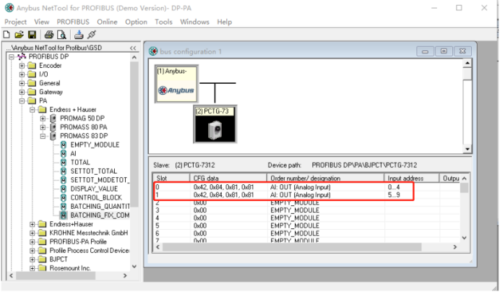
Task: Click the GSD tree vertical scrollbar
Action: pos(134,134)
